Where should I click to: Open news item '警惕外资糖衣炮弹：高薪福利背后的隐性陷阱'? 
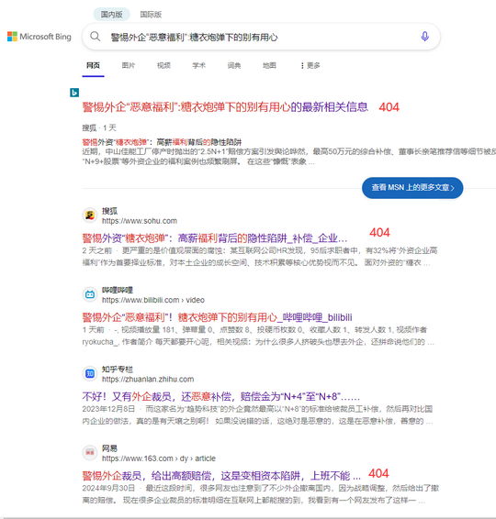click(x=162, y=142)
